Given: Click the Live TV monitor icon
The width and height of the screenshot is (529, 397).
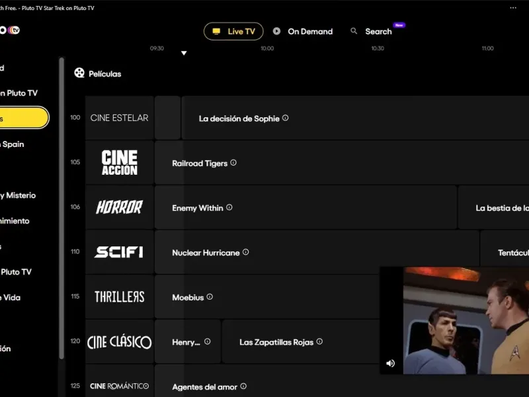Looking at the screenshot, I should pos(216,31).
